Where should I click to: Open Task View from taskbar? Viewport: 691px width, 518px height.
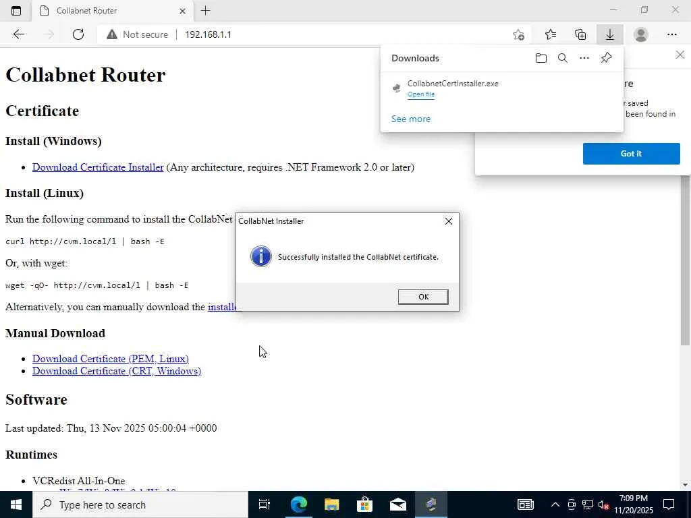265,505
